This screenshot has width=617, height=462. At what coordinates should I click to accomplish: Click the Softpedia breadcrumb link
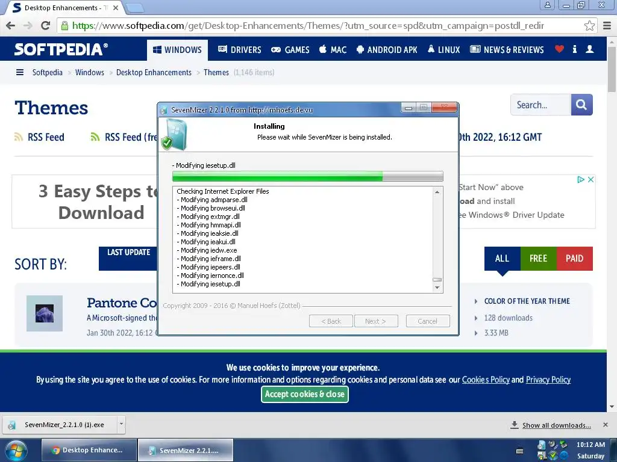pyautogui.click(x=47, y=72)
